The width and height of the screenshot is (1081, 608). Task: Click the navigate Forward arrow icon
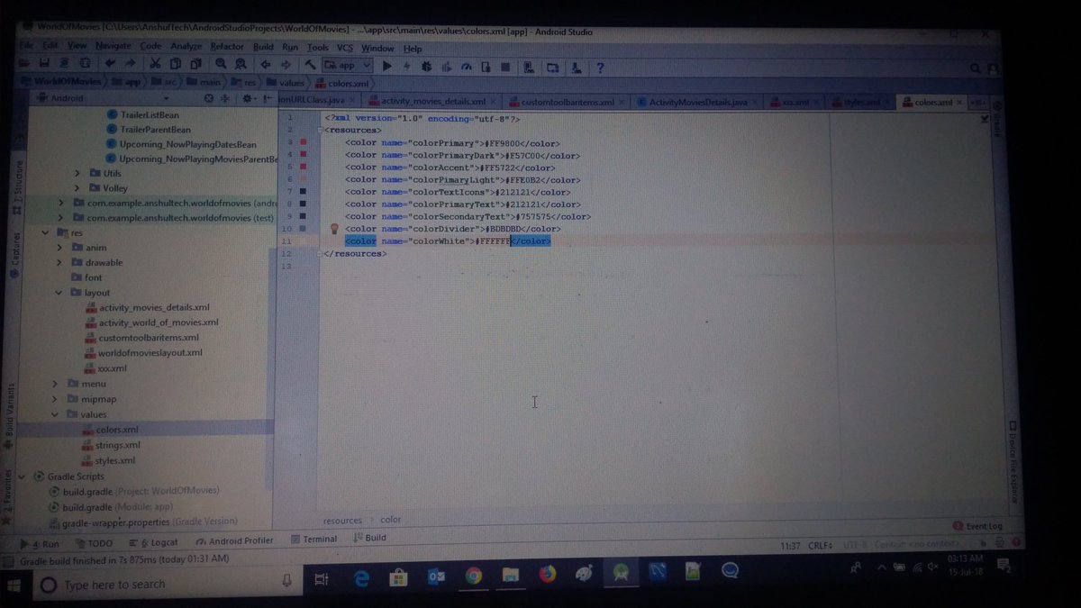tap(286, 65)
